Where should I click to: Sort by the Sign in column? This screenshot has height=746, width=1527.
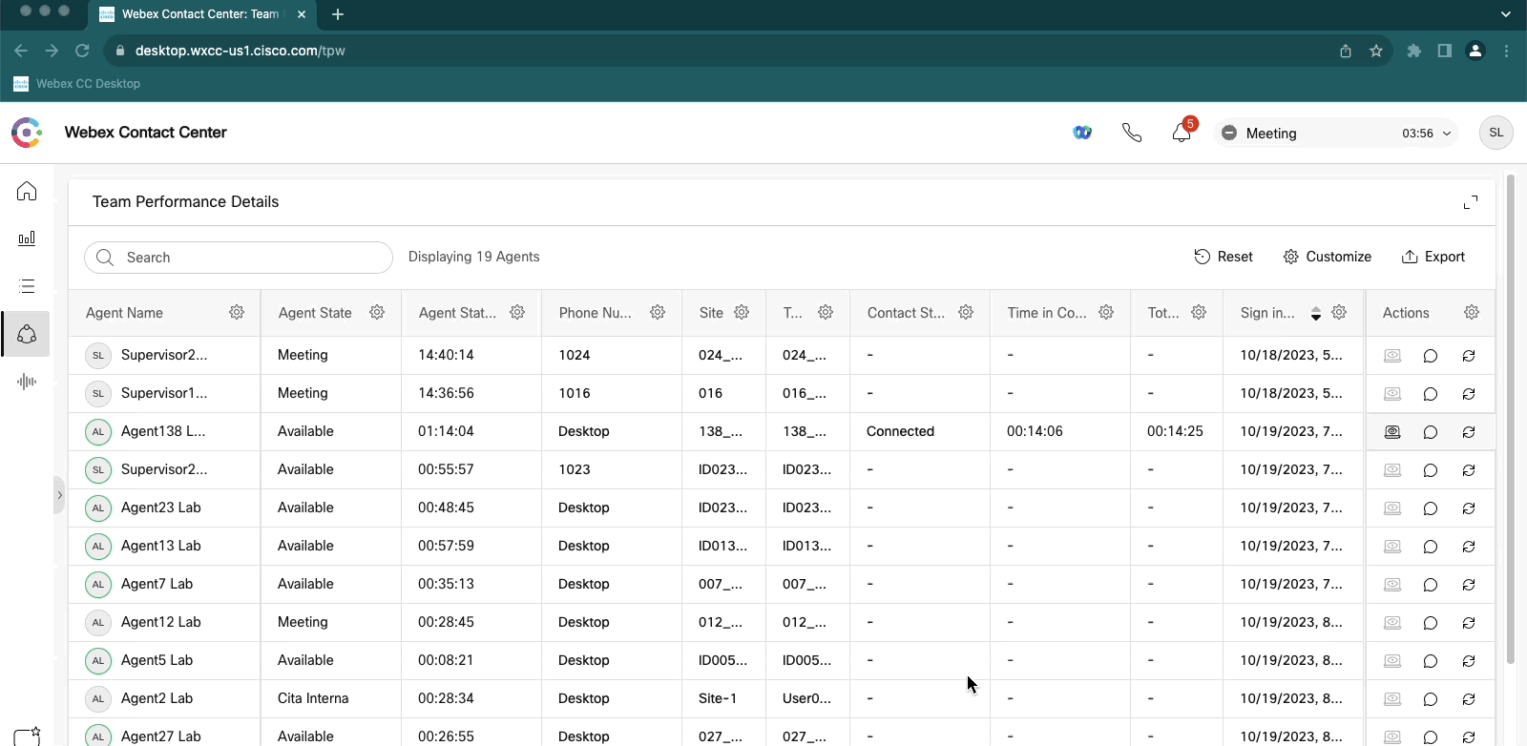(1316, 313)
